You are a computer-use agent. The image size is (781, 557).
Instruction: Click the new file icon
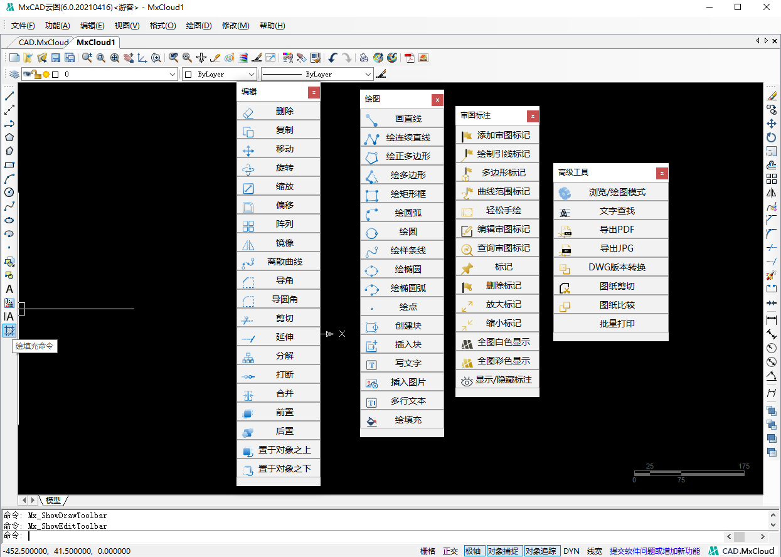(14, 58)
